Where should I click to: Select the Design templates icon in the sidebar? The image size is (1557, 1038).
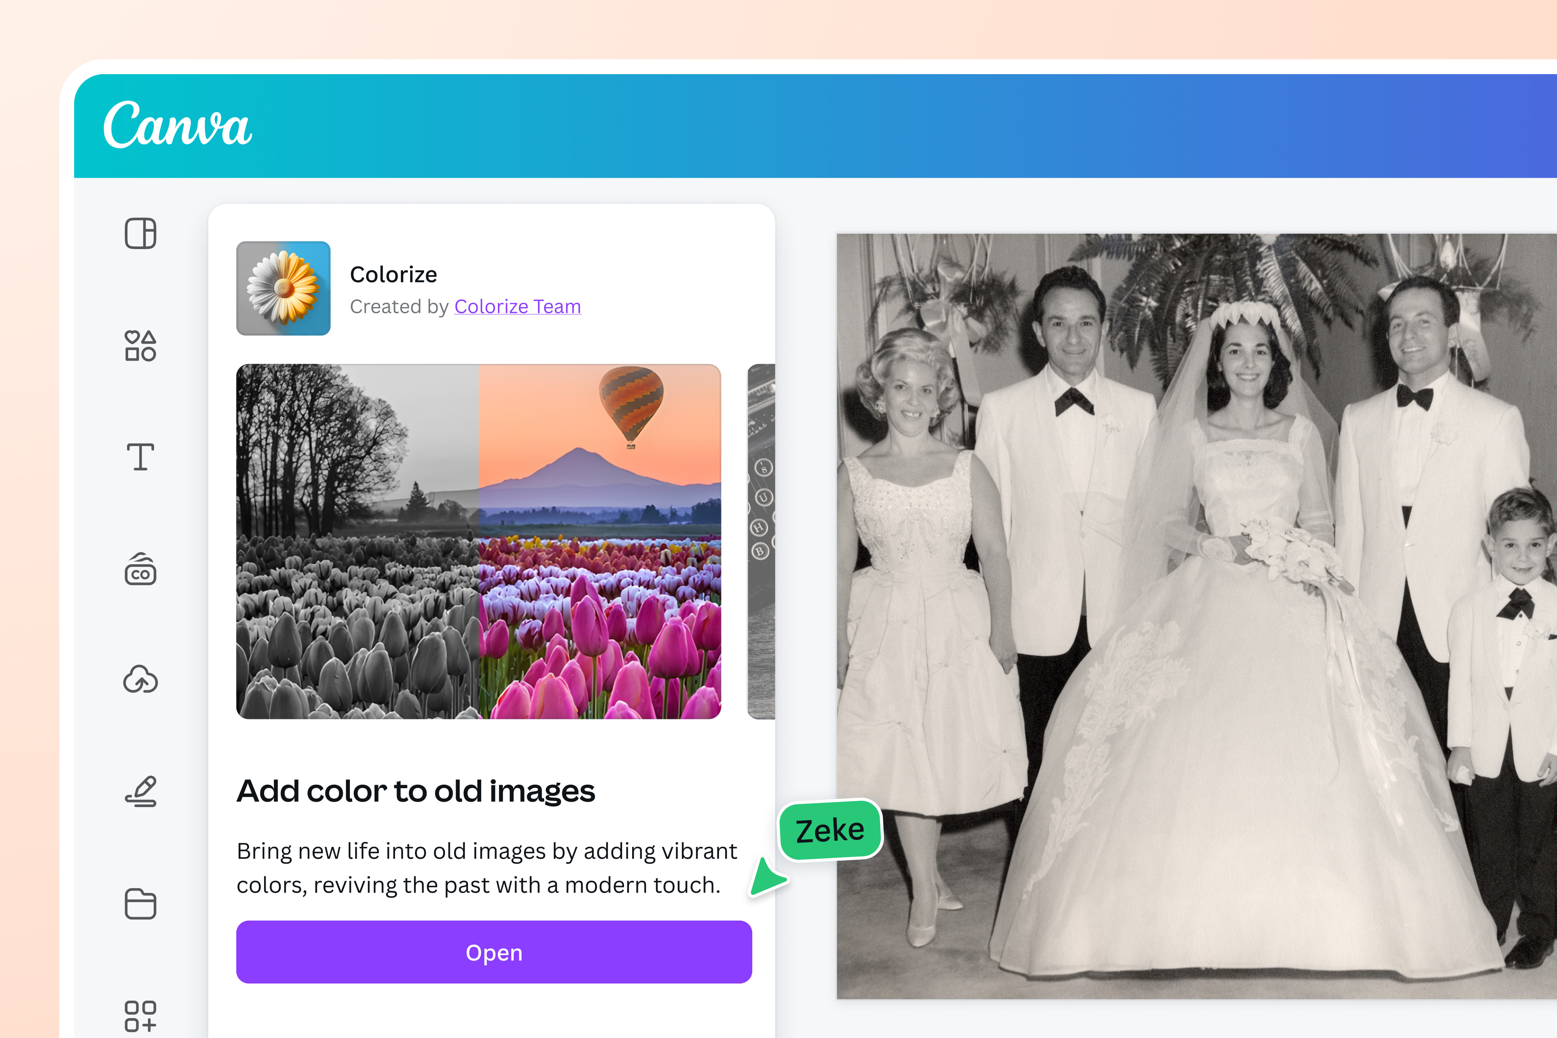point(140,233)
